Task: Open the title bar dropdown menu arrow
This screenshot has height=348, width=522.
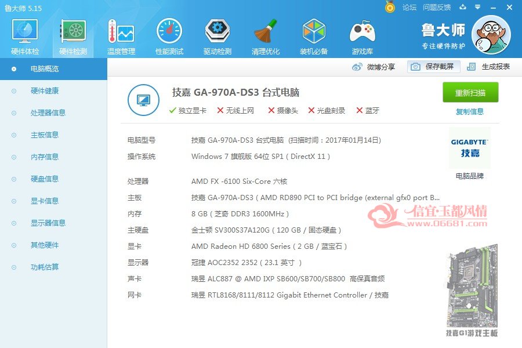Action: pyautogui.click(x=477, y=7)
